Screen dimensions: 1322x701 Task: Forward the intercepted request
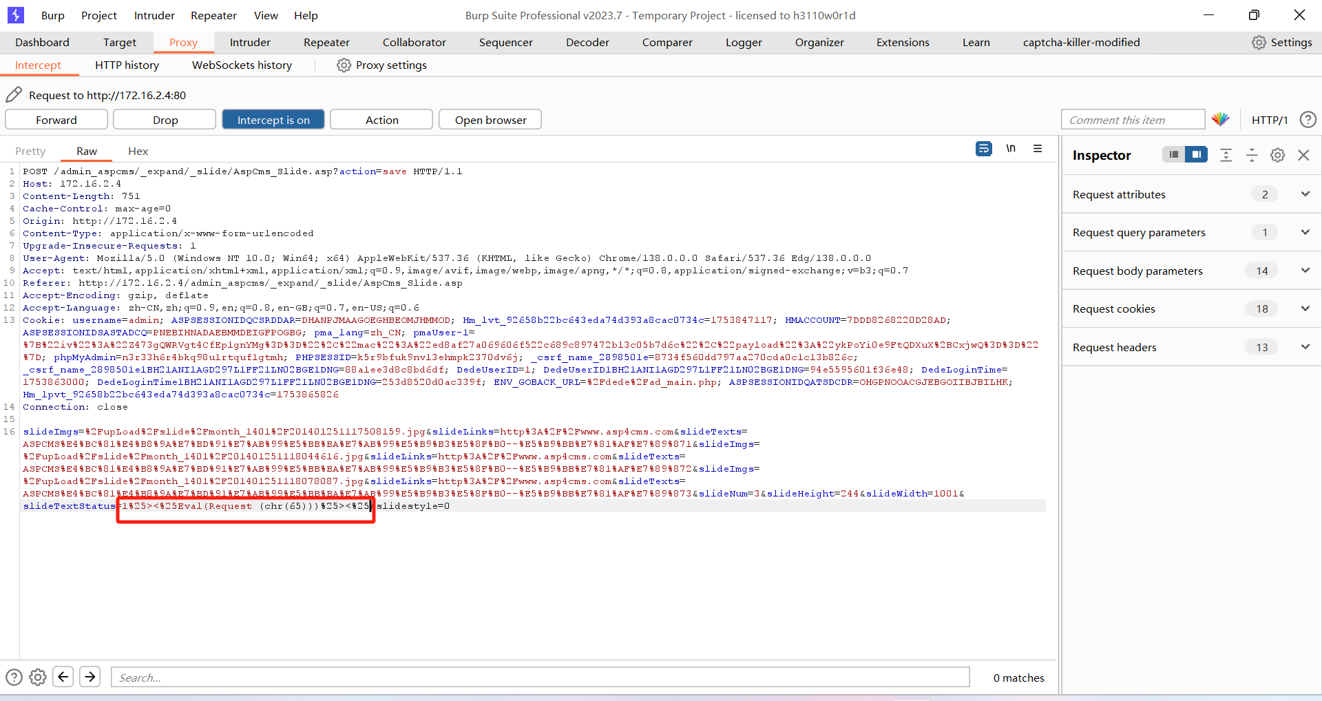(56, 119)
